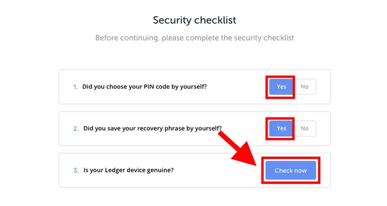The width and height of the screenshot is (387, 206).
Task: Select Yes for saving recovery phrase yourself
Action: point(281,128)
